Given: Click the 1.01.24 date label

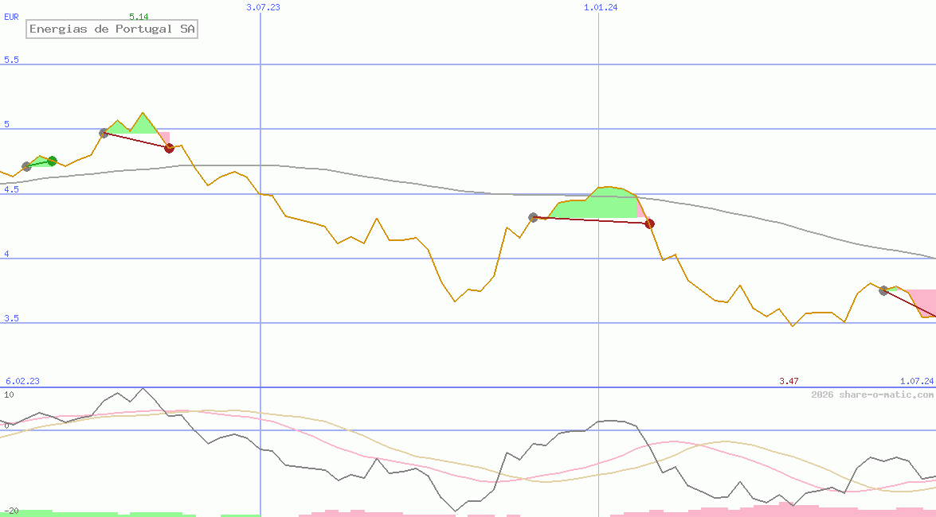Looking at the screenshot, I should click(601, 7).
